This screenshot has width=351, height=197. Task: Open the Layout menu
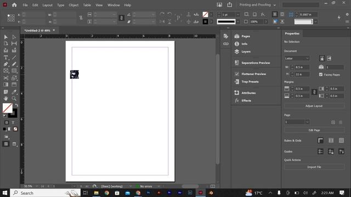tap(47, 5)
